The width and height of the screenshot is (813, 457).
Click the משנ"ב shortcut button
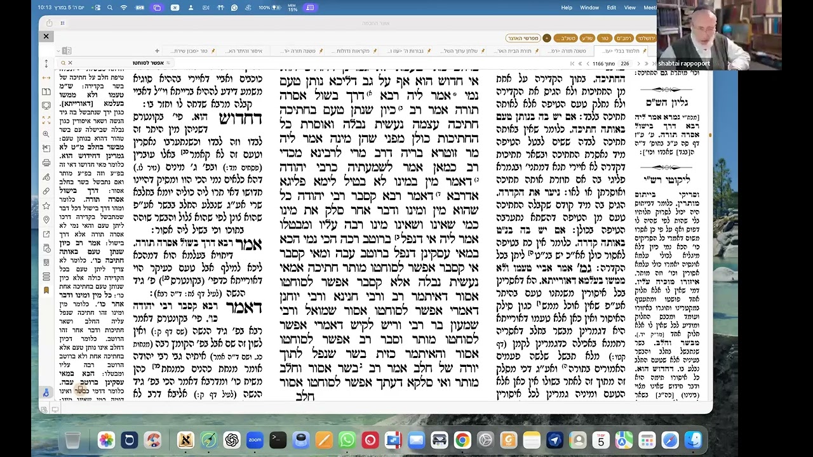pos(565,38)
